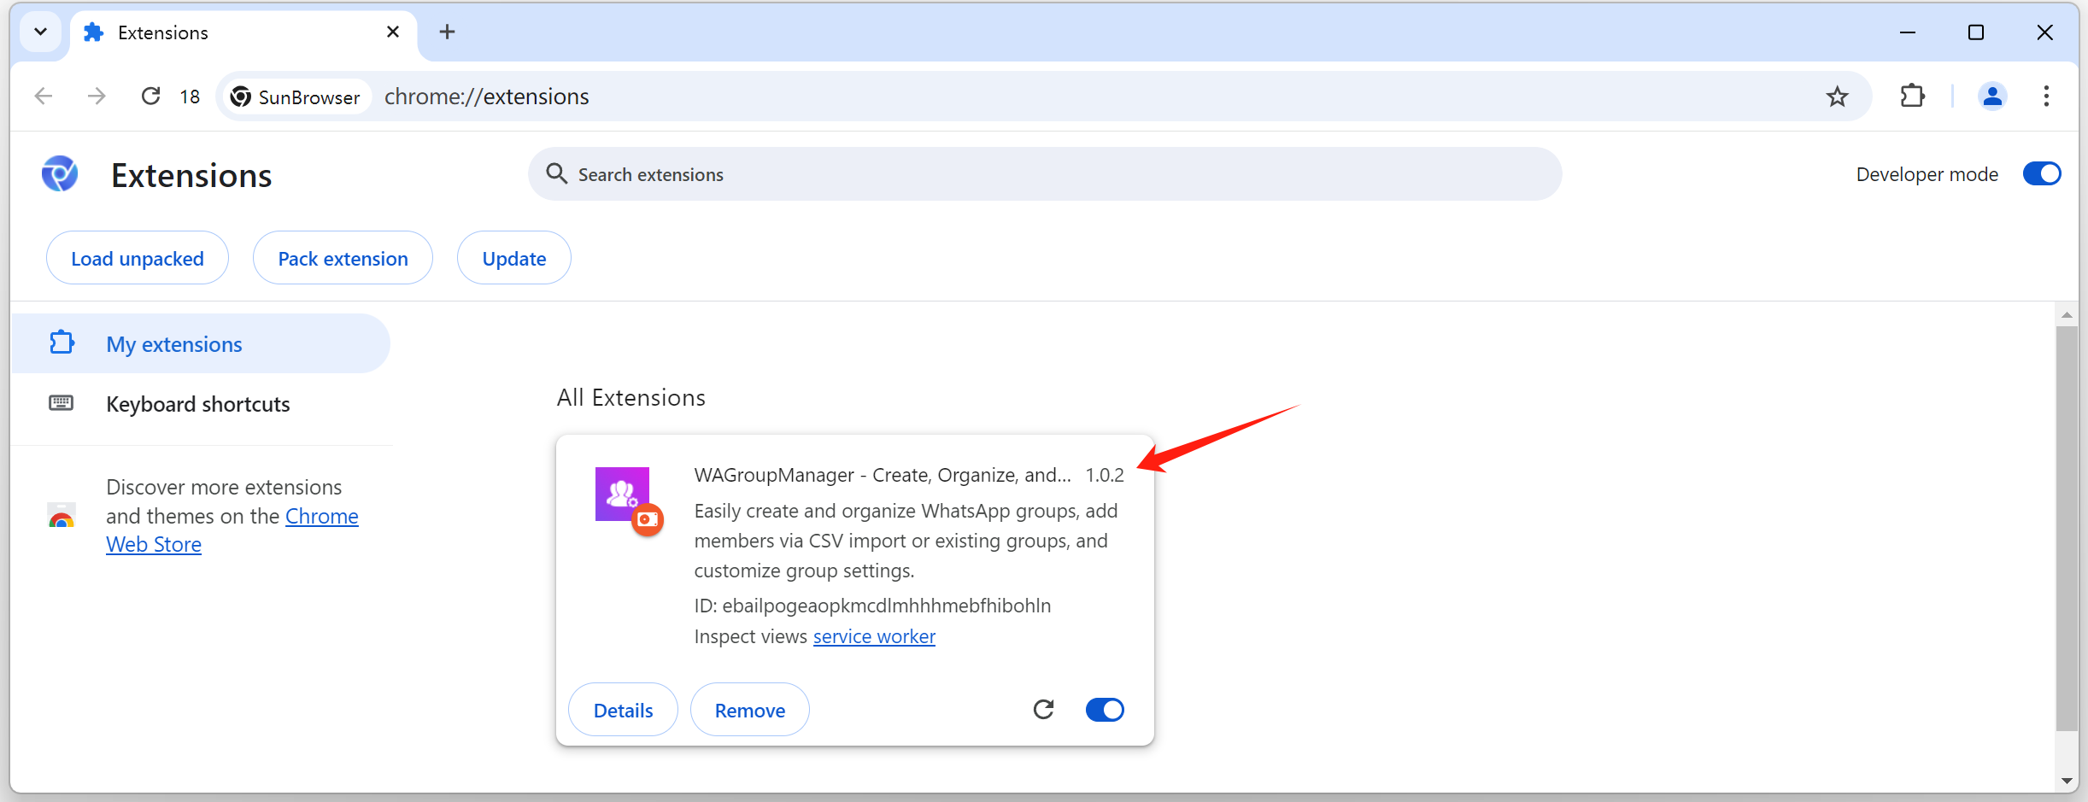2088x802 pixels.
Task: Click the Load unpacked button
Action: pos(138,259)
